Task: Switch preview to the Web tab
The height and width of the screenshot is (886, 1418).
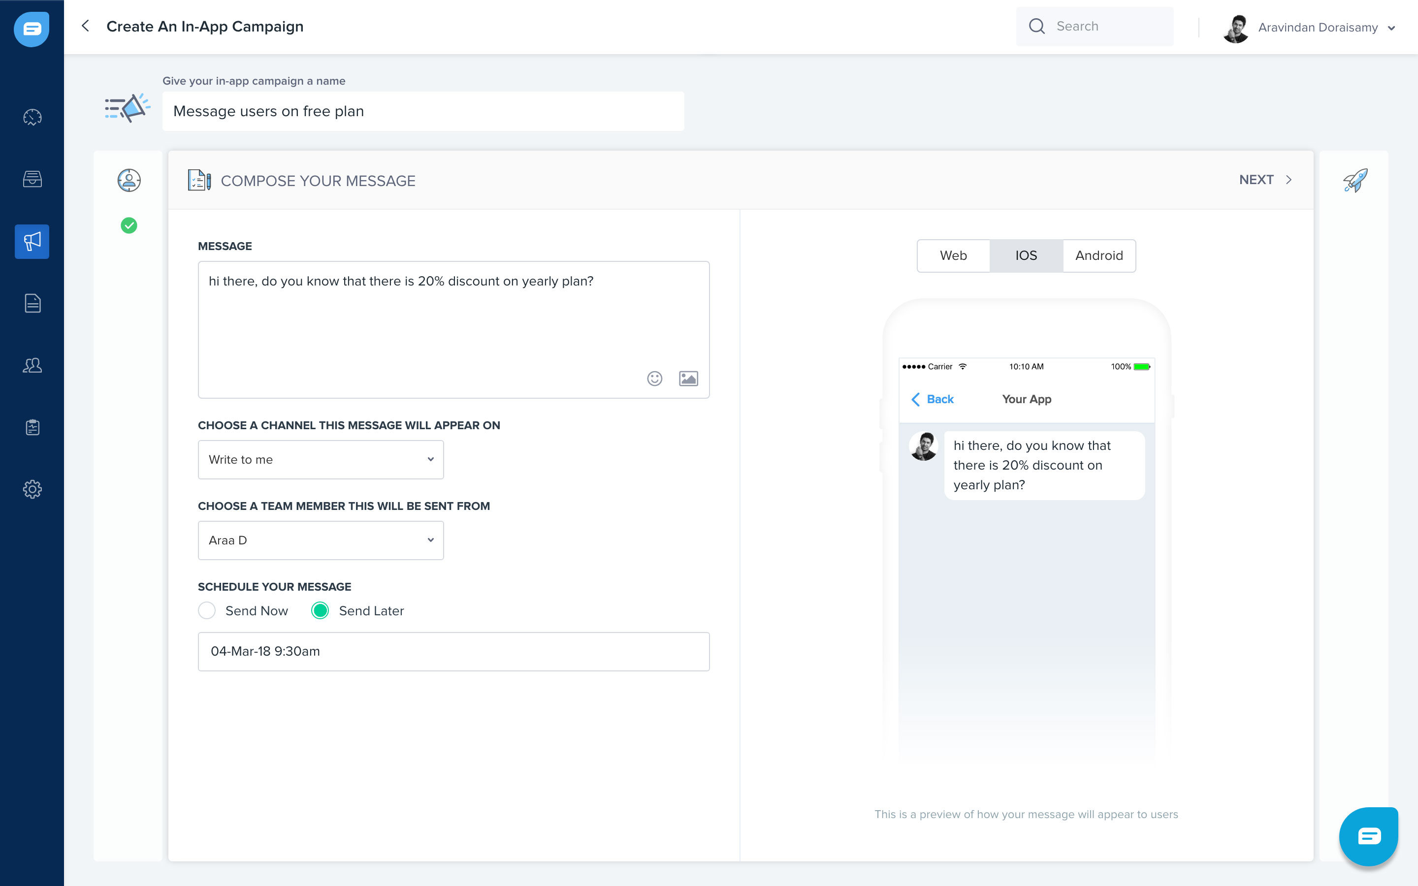Action: (x=953, y=255)
